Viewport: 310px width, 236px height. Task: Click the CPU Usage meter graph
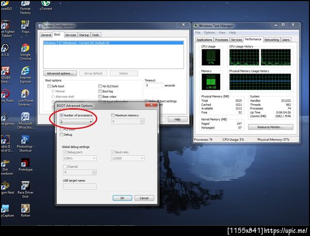(211, 57)
